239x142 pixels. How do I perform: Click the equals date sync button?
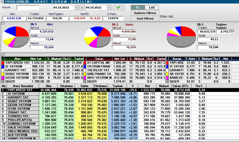click(82, 7)
